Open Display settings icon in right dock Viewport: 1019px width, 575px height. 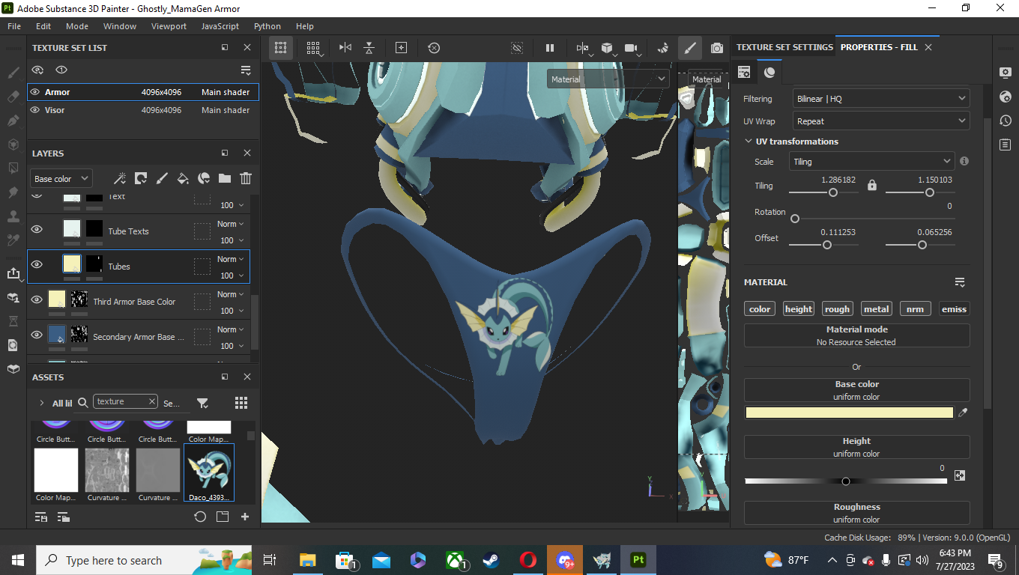(1006, 73)
